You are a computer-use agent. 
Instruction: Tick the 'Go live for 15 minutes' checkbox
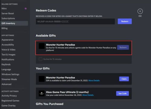pos(41,59)
